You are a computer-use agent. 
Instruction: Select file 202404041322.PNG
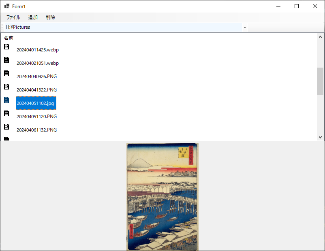coord(36,90)
